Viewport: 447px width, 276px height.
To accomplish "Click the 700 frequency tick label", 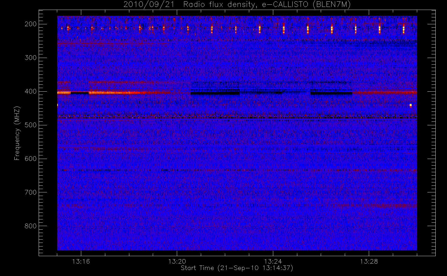I will 30,192.
